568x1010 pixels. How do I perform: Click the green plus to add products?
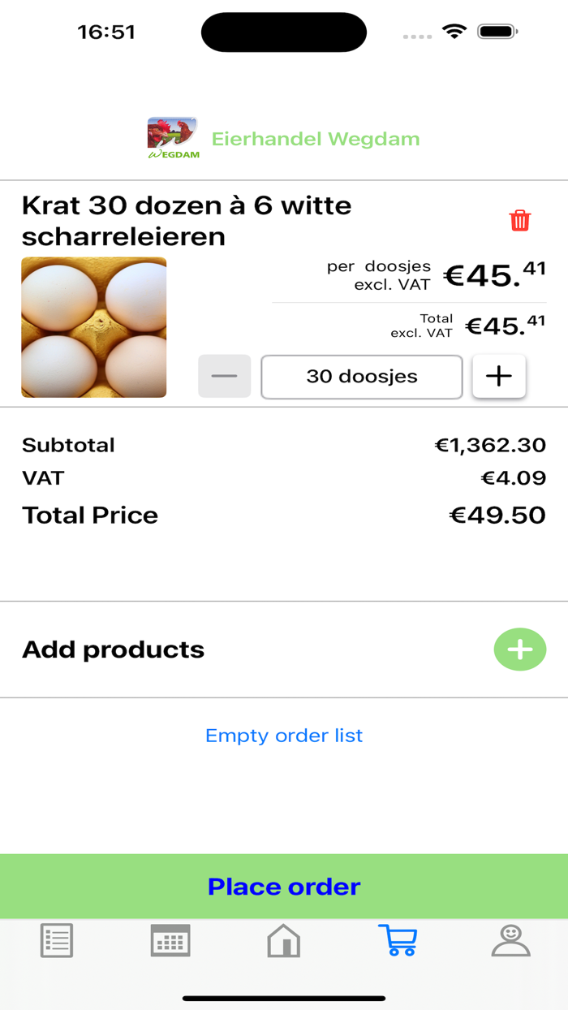click(520, 650)
